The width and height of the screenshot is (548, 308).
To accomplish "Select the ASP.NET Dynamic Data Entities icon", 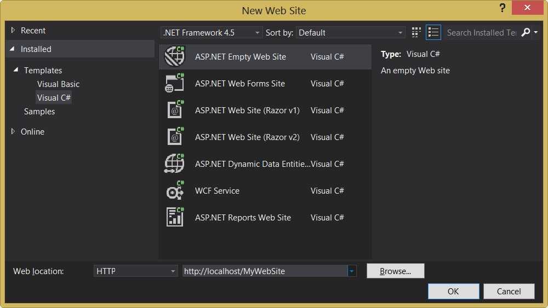I will [175, 164].
